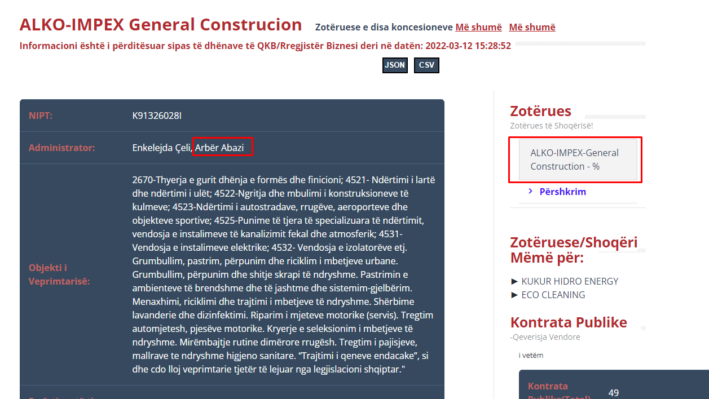Image resolution: width=709 pixels, height=399 pixels.
Task: Click the Qeverisja Vendore subtitle
Action: click(545, 337)
